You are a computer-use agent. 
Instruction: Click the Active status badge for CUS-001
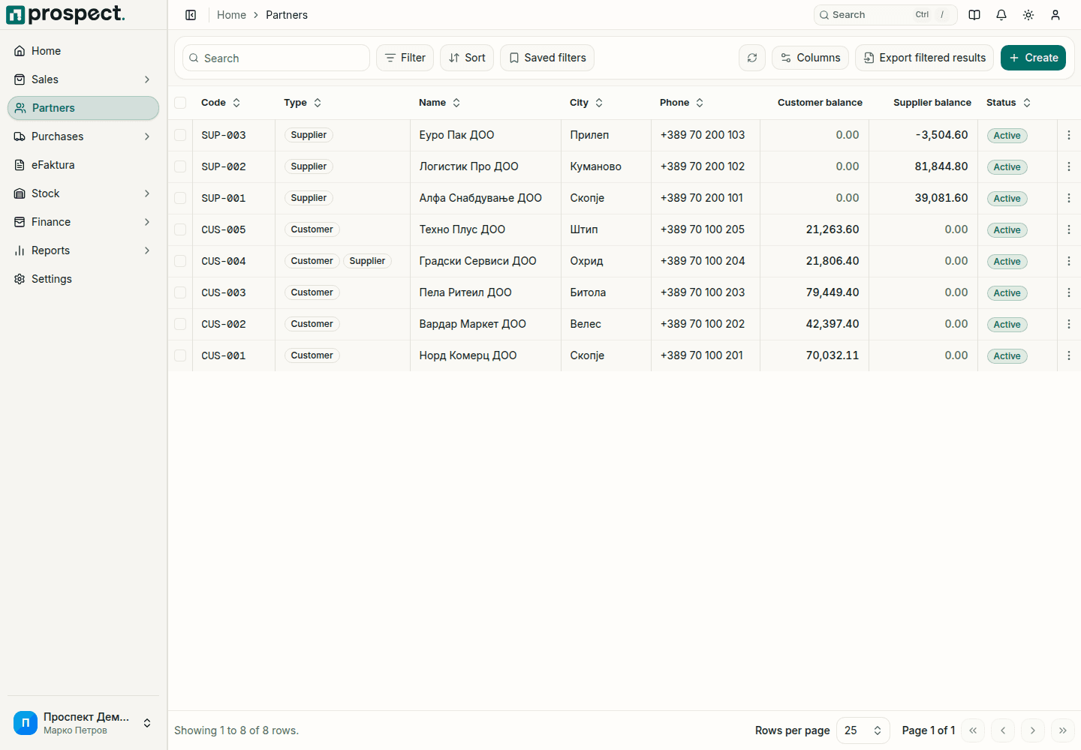(1007, 356)
